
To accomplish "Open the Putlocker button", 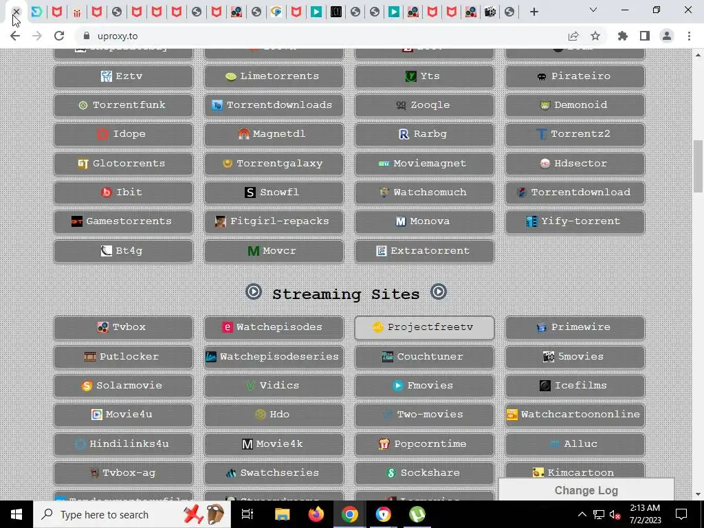I will point(123,357).
